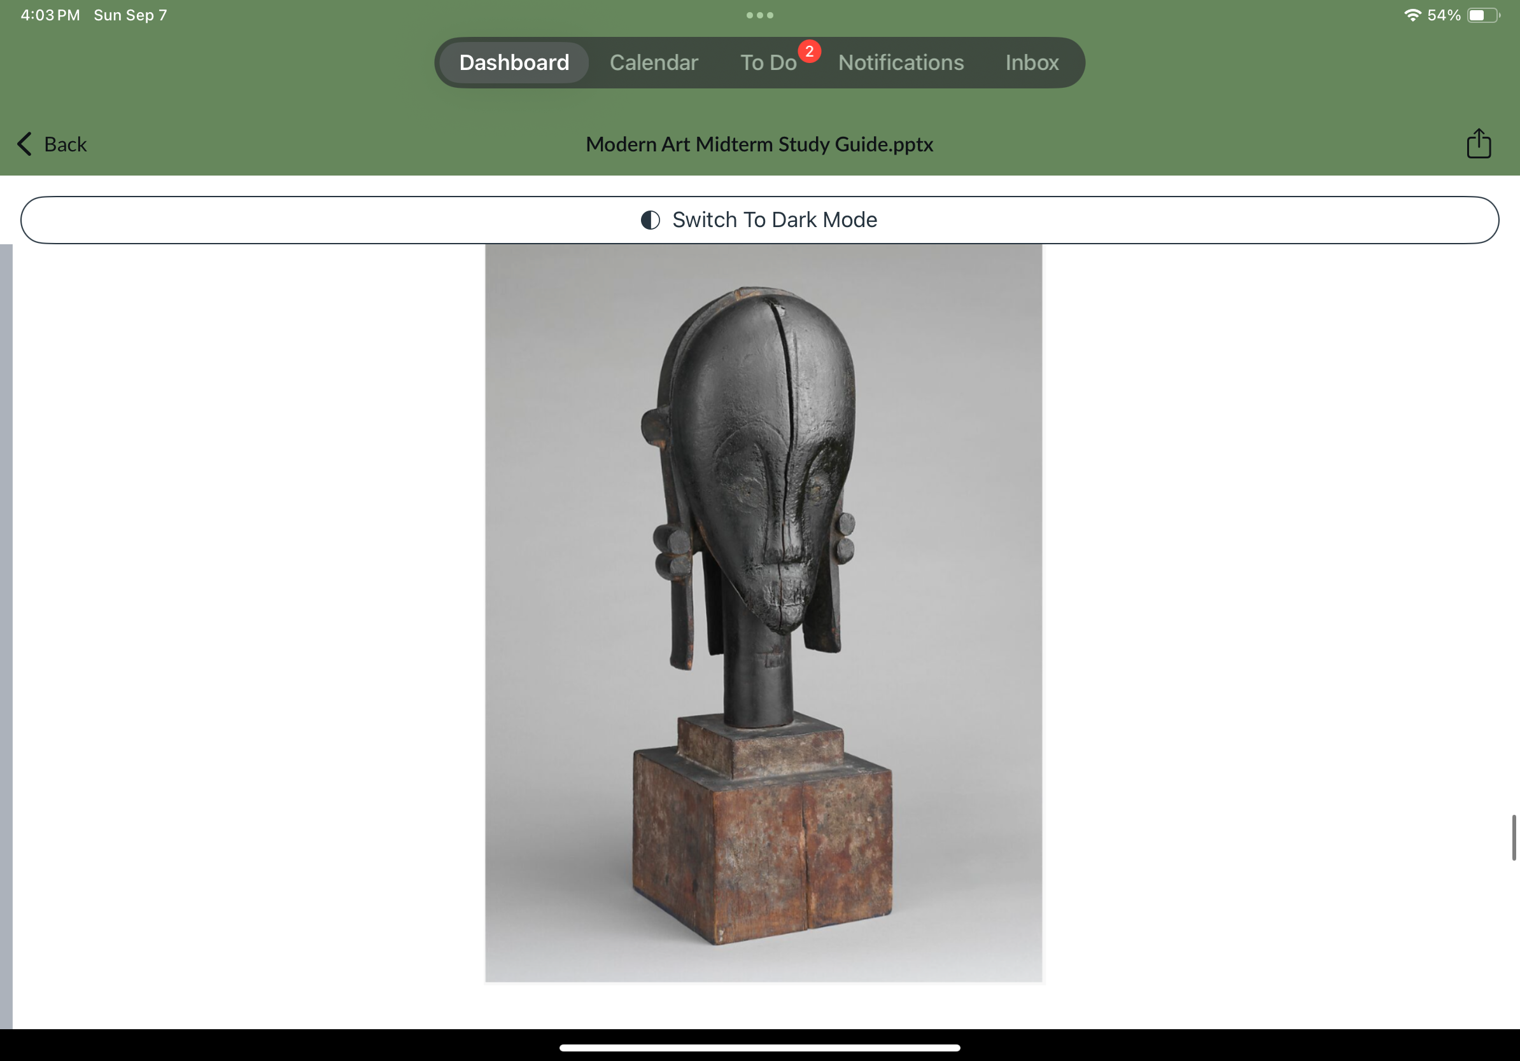Click the vertical scrollbar handle
This screenshot has height=1061, width=1520.
click(1514, 838)
